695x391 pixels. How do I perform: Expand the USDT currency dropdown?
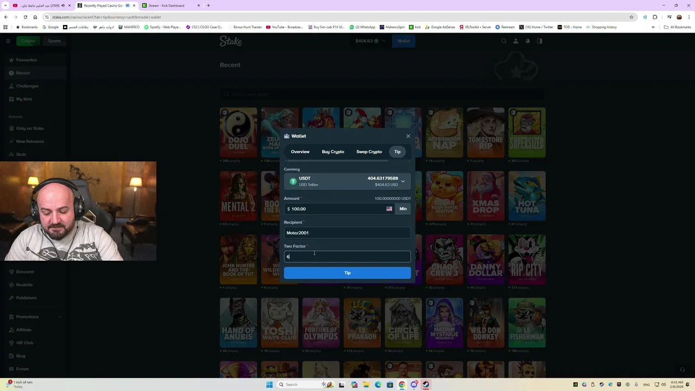(347, 181)
